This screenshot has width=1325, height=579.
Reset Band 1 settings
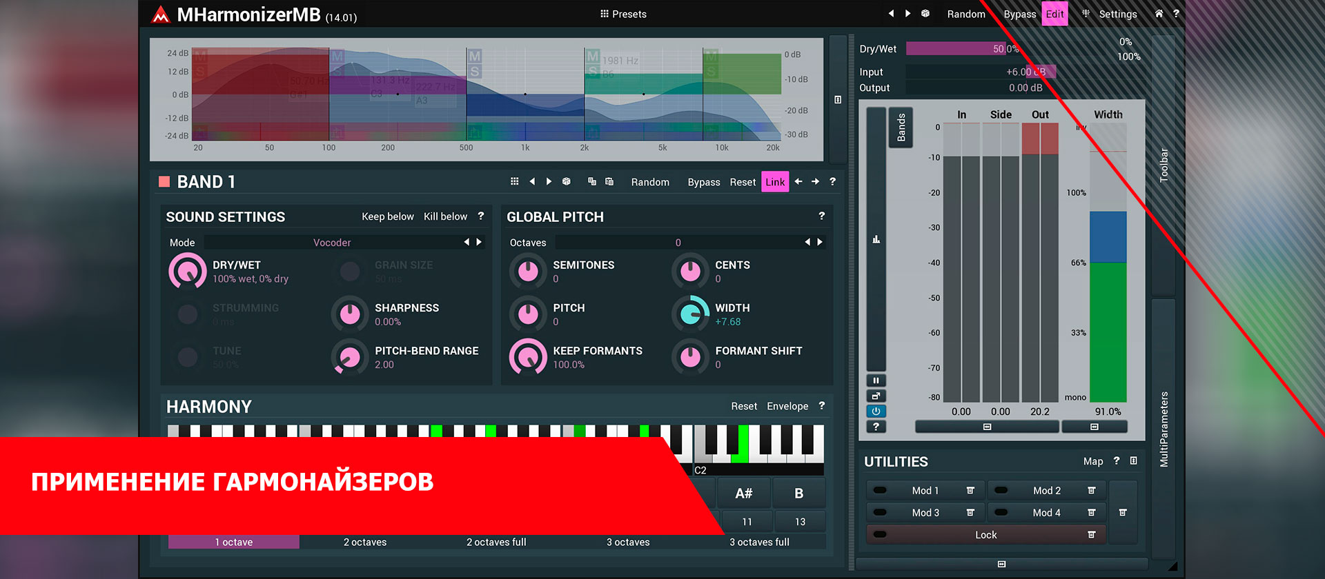pos(743,182)
